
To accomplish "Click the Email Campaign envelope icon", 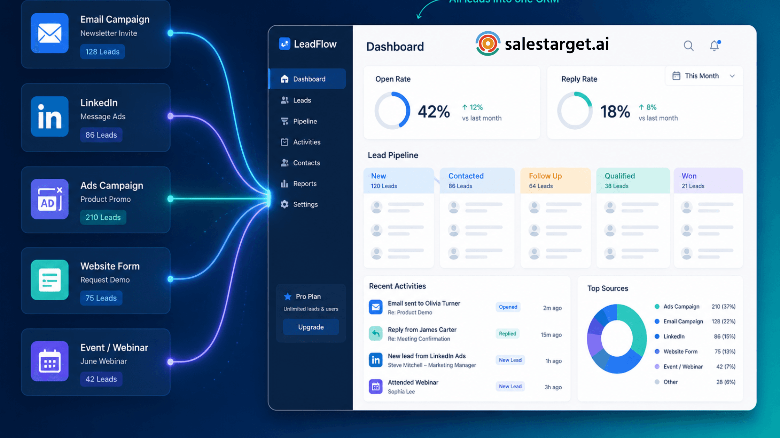I will (x=49, y=33).
